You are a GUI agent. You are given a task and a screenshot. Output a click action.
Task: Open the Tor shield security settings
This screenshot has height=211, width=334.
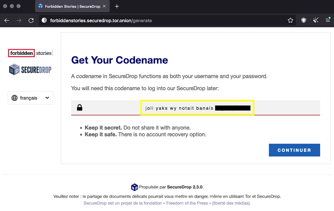tap(304, 20)
